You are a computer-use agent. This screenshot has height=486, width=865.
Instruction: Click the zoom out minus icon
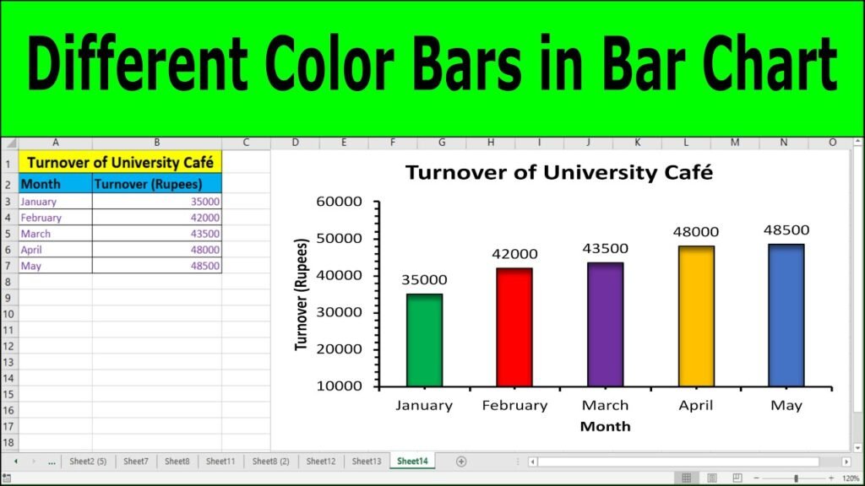pyautogui.click(x=756, y=478)
